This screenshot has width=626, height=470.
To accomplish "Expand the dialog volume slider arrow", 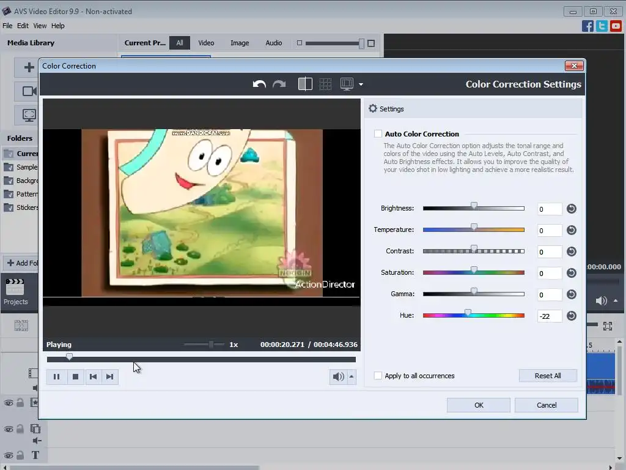I will [352, 376].
